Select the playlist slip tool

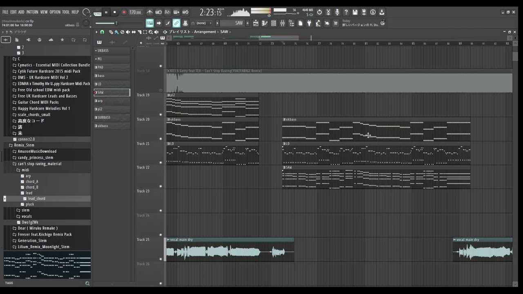[134, 32]
